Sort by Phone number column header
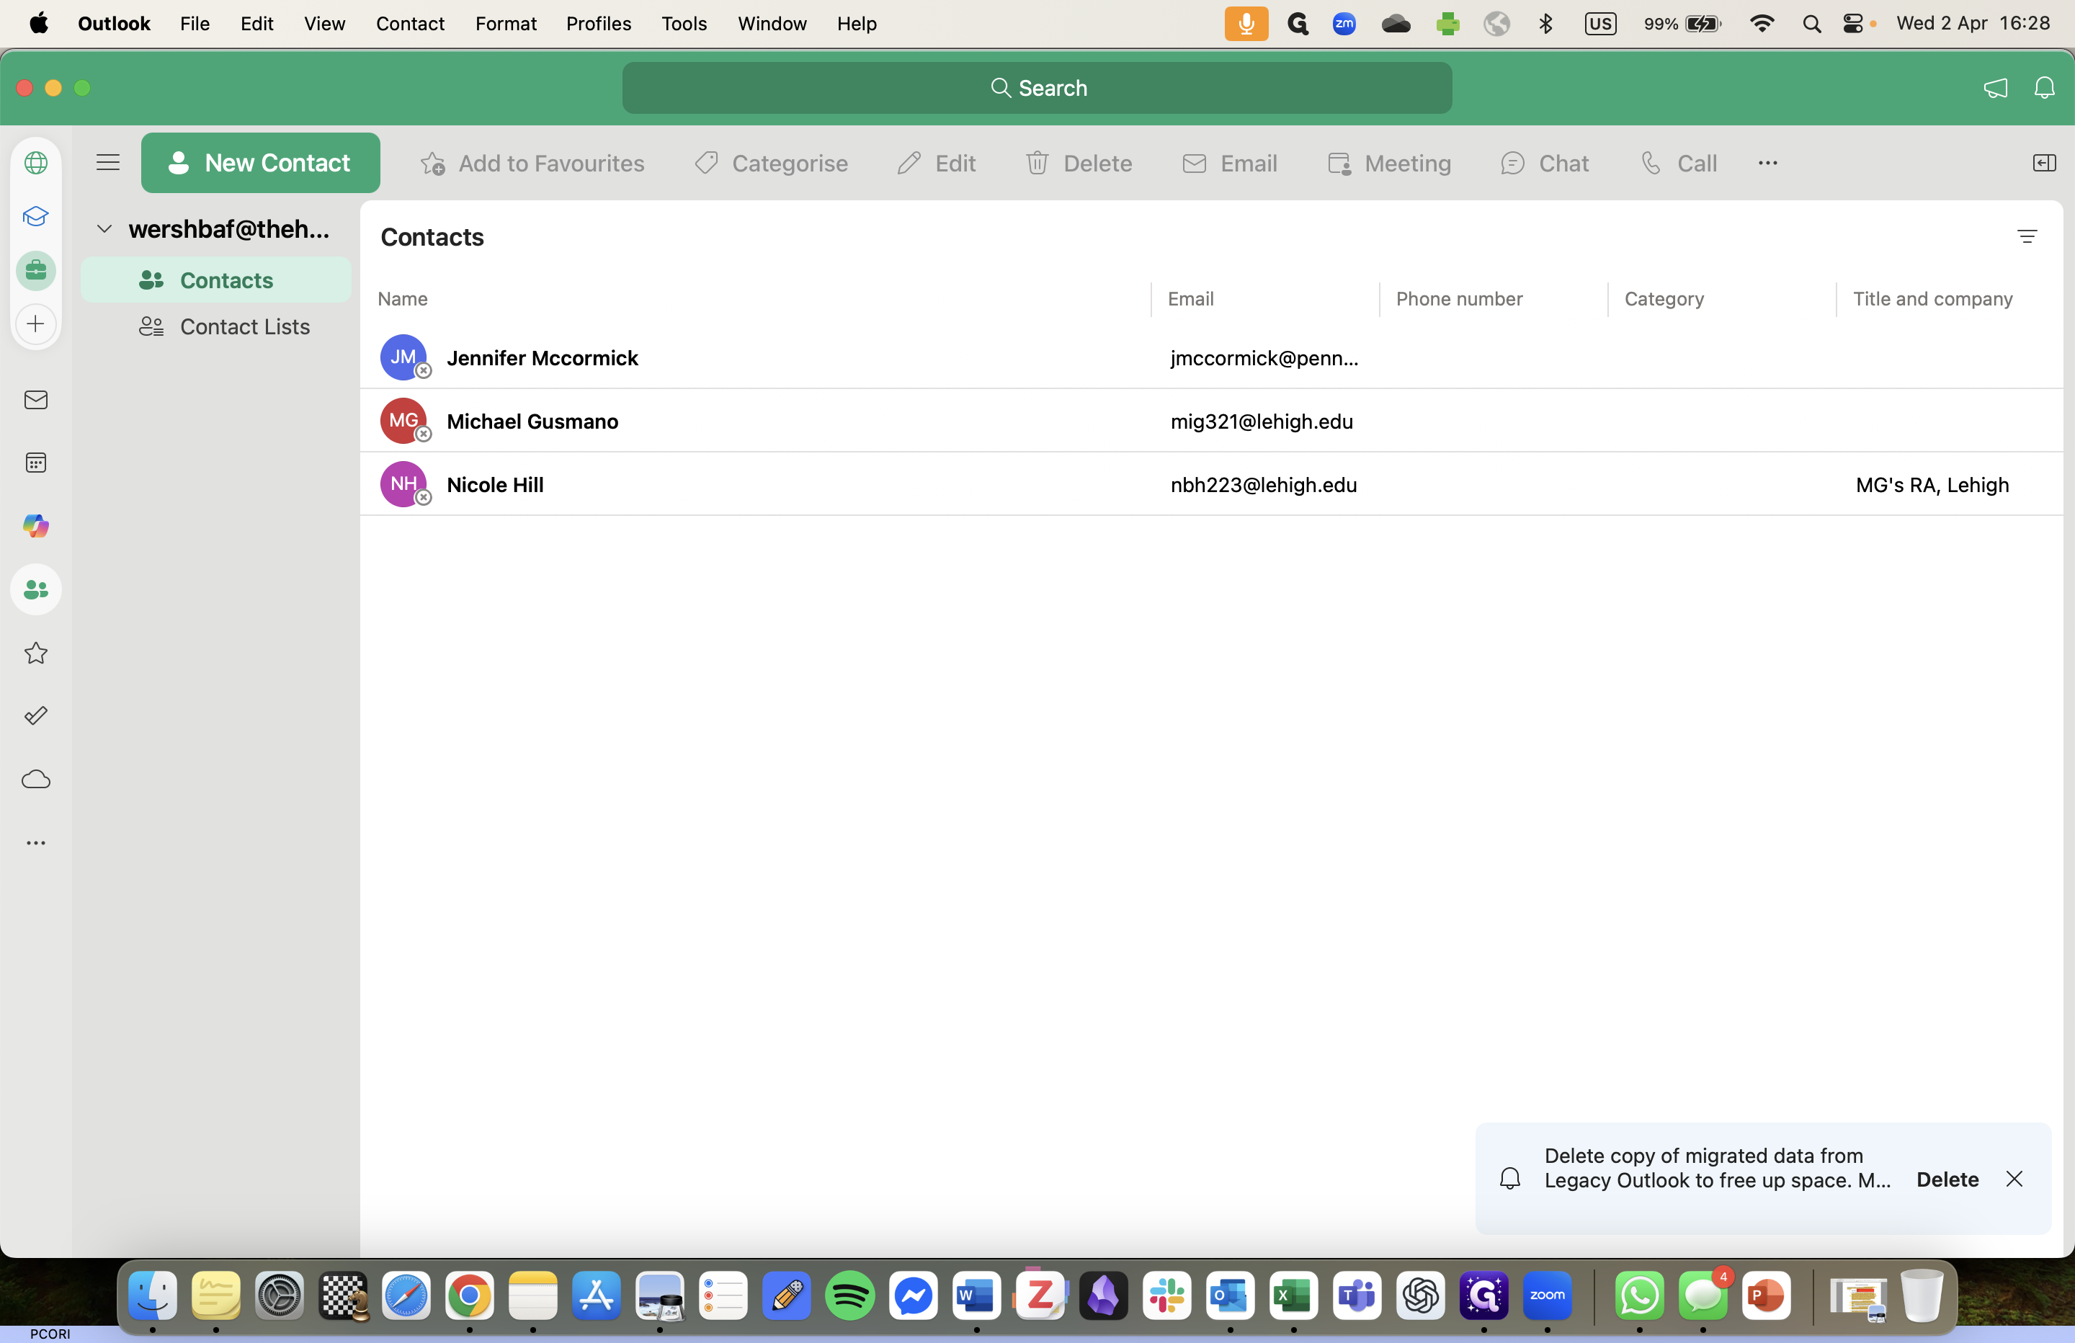This screenshot has height=1343, width=2075. 1458,299
